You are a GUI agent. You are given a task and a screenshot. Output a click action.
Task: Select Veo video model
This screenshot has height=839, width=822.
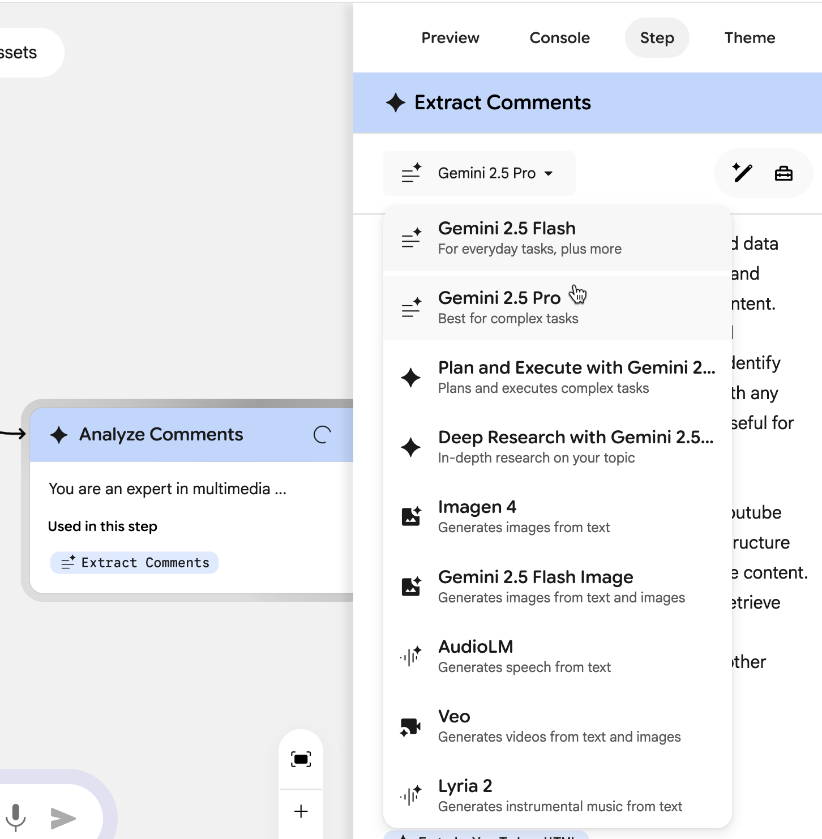(557, 726)
